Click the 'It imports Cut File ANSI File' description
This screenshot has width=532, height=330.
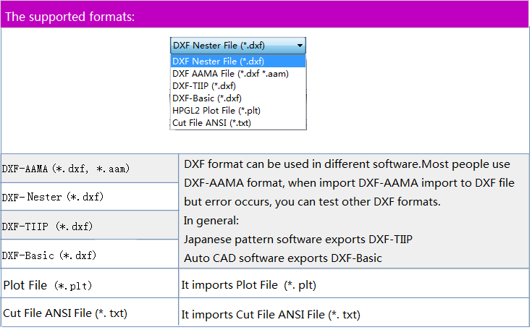coord(271,315)
